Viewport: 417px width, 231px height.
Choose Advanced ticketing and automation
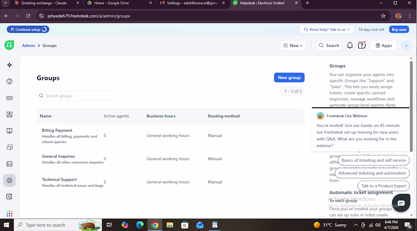click(372, 173)
